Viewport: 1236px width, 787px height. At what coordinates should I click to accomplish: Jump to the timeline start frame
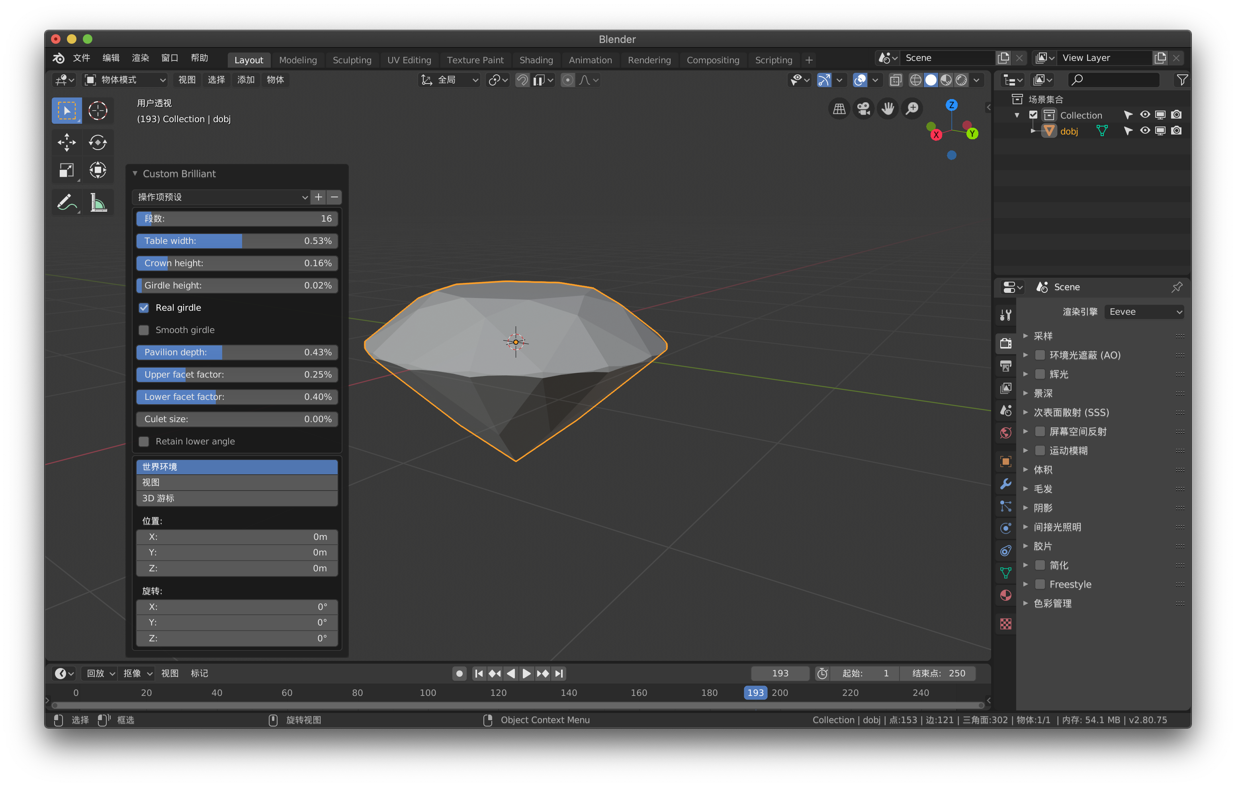click(478, 673)
